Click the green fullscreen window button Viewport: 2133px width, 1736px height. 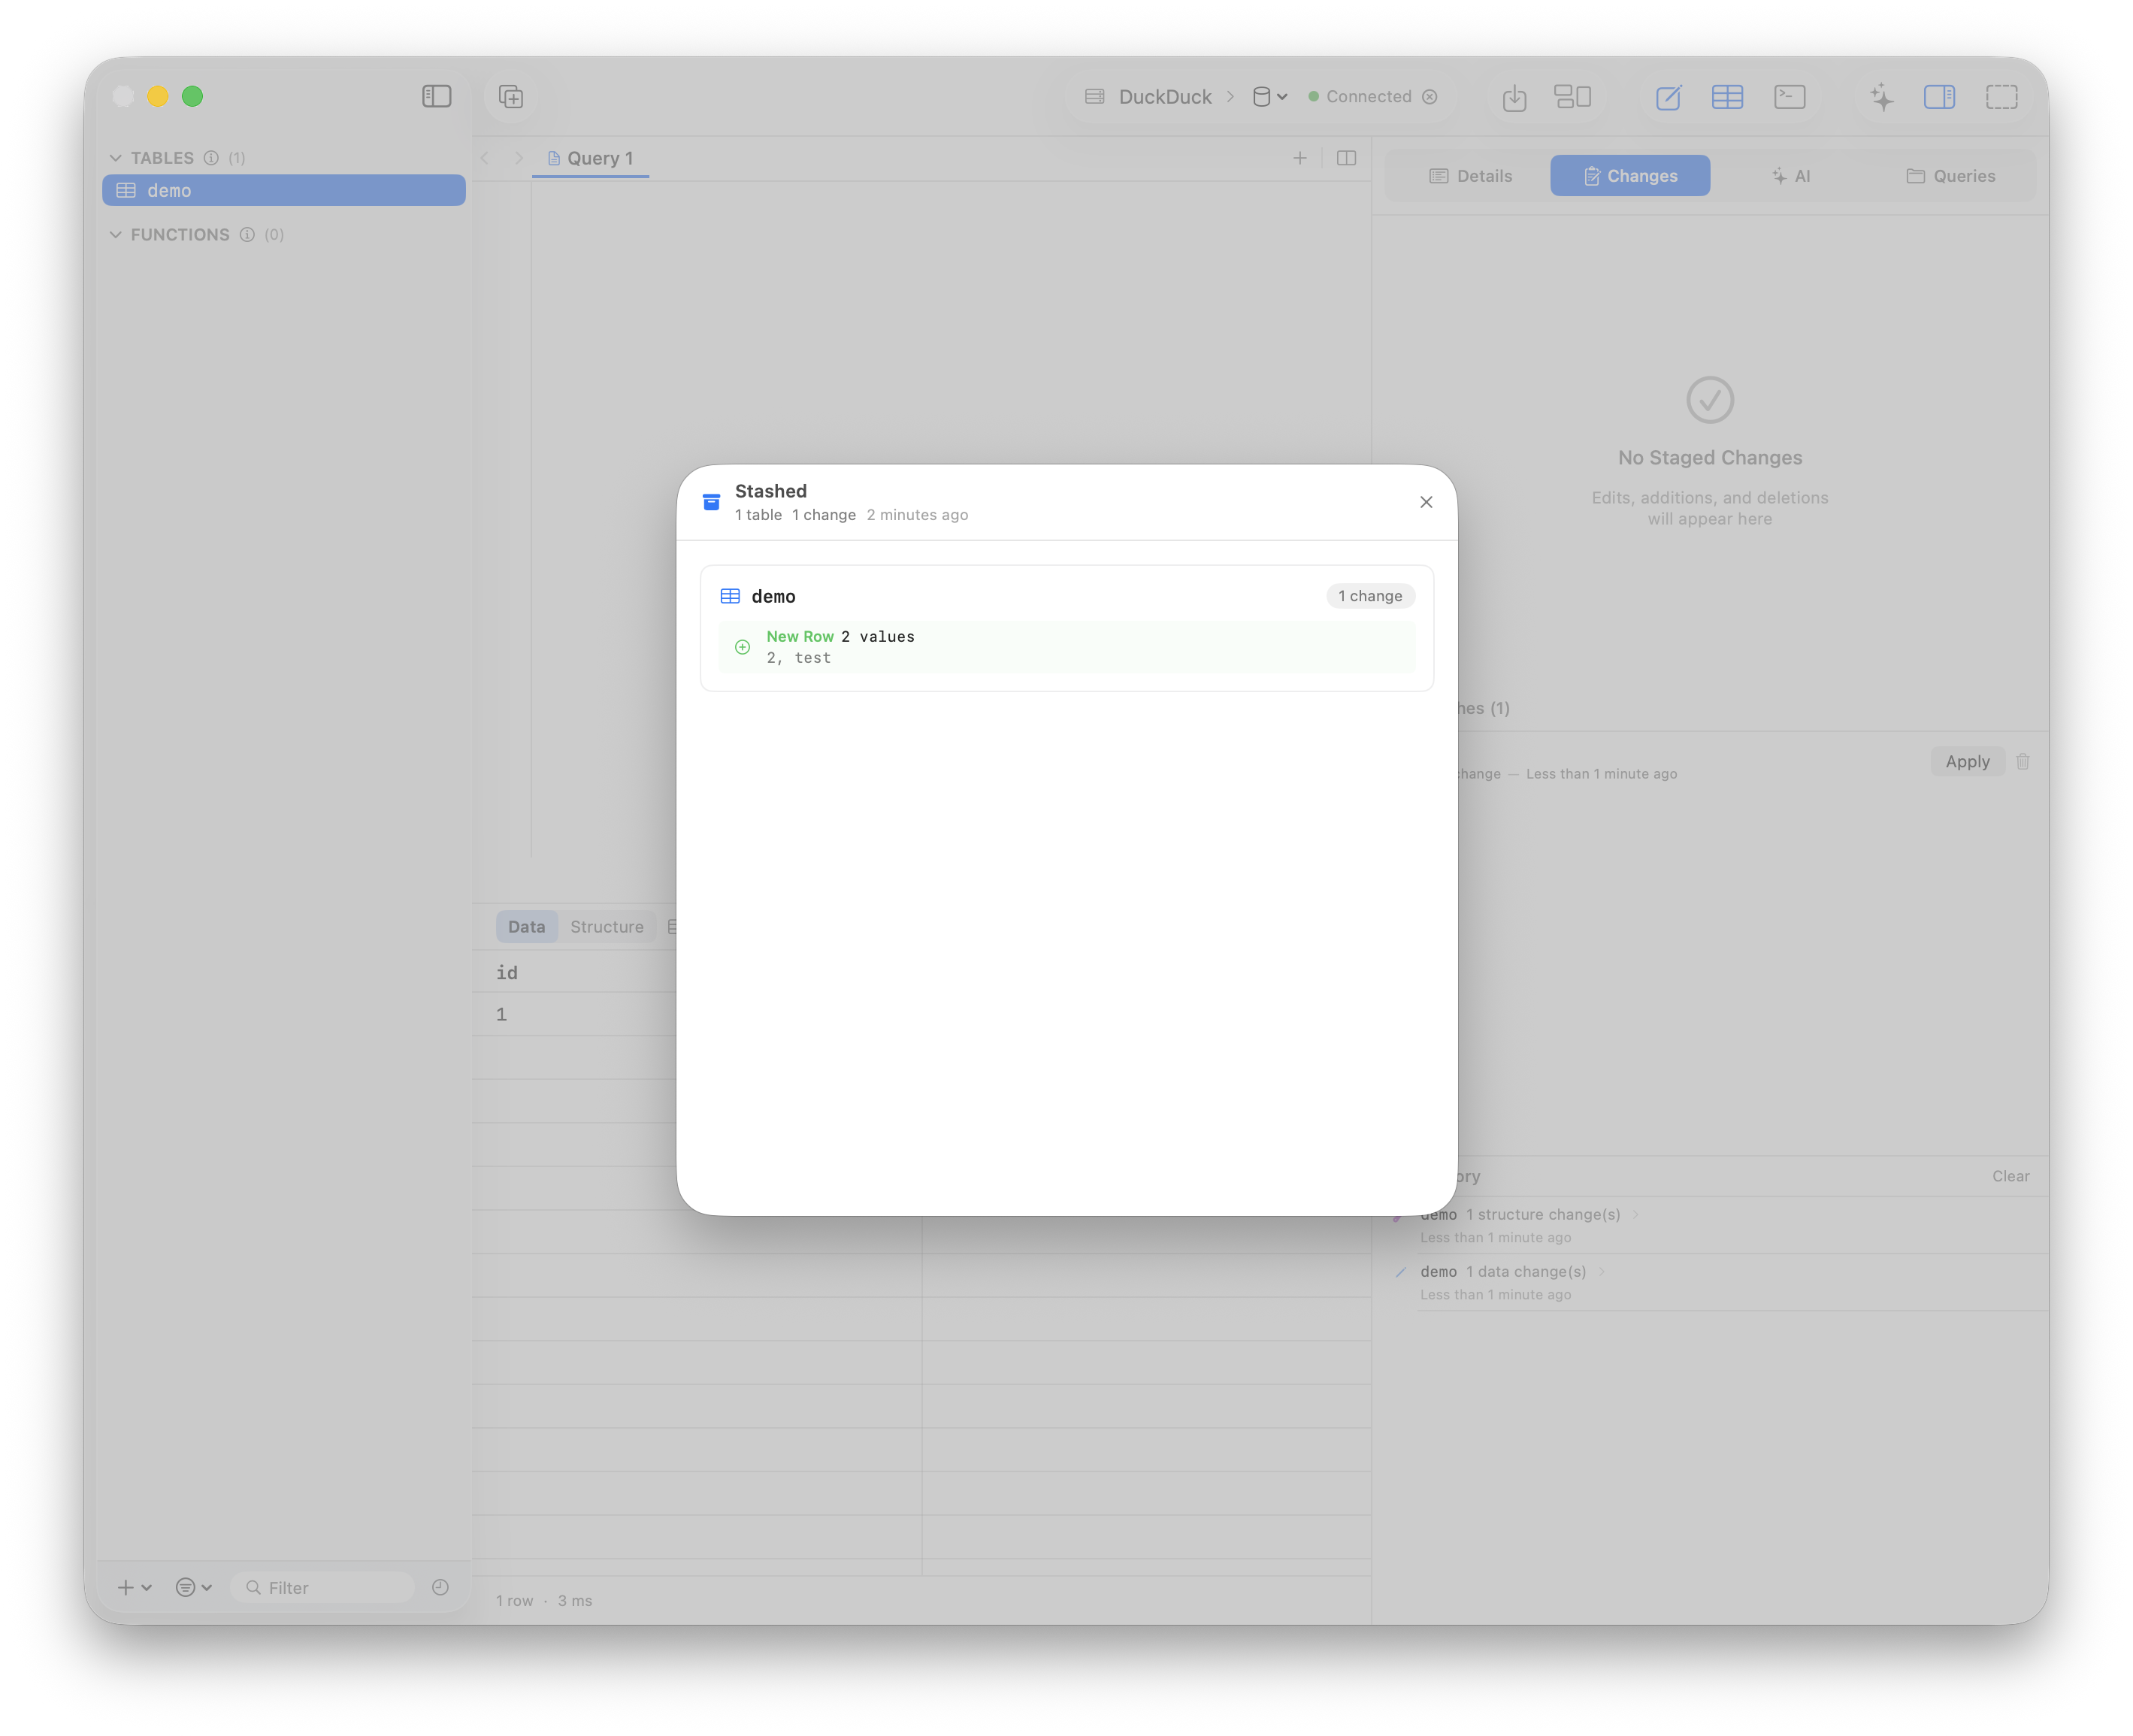(x=193, y=97)
